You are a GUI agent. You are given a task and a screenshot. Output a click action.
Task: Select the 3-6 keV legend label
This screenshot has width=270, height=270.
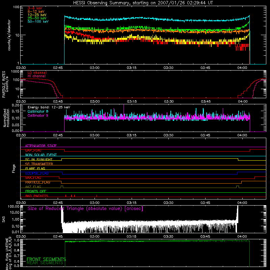(x=35, y=8)
